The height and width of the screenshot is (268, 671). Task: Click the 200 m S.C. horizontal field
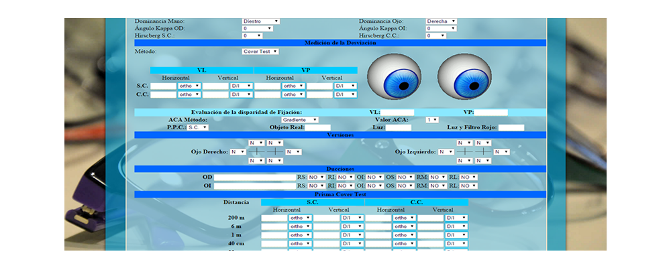pyautogui.click(x=274, y=218)
